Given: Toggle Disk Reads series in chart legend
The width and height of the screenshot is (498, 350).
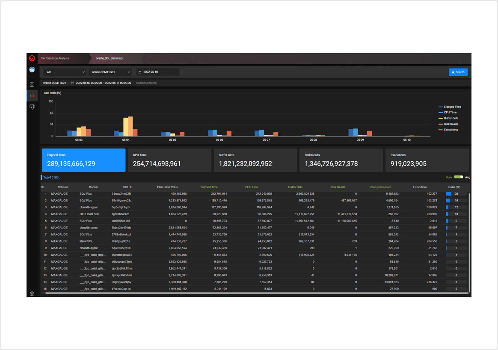Looking at the screenshot, I should [x=451, y=124].
